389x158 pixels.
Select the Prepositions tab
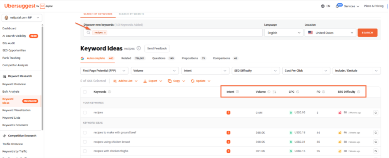[x=194, y=58]
